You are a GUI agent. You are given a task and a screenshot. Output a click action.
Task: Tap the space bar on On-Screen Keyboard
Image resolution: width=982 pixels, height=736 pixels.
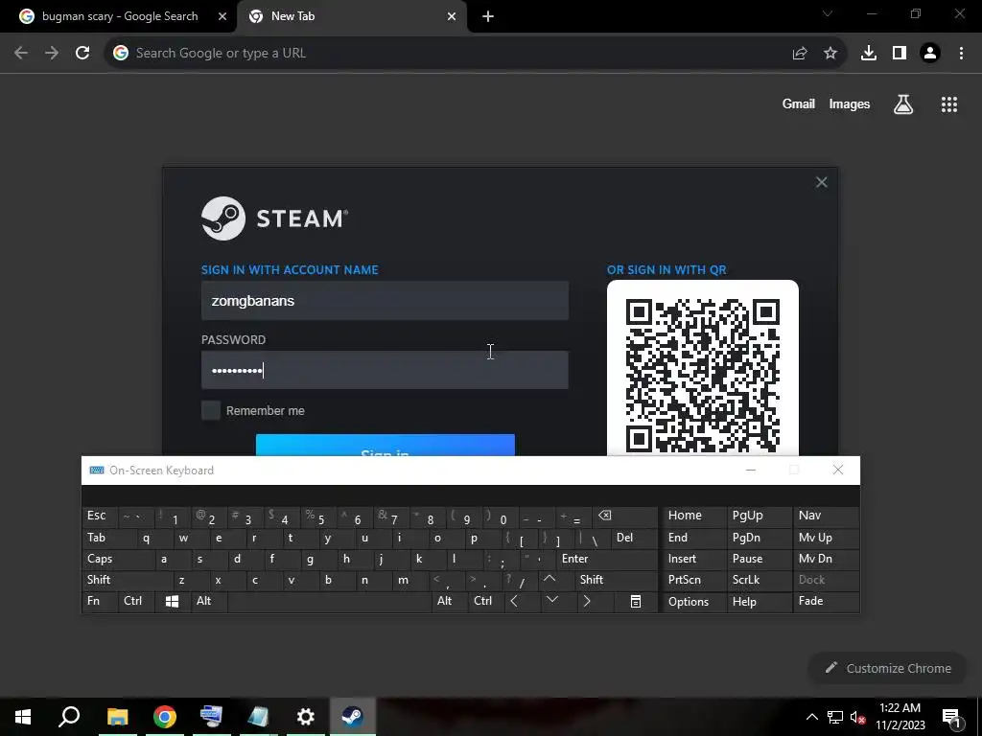(x=330, y=601)
